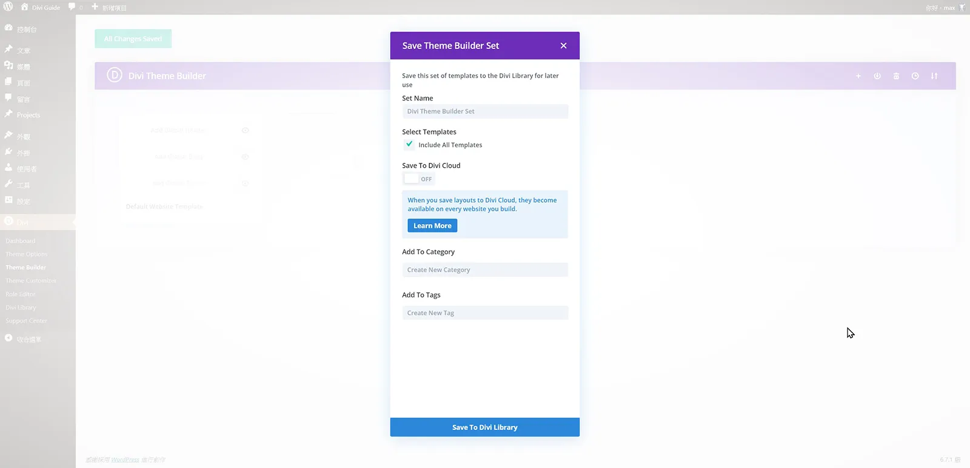Image resolution: width=970 pixels, height=468 pixels.
Task: Click the Learn More button
Action: 432,226
